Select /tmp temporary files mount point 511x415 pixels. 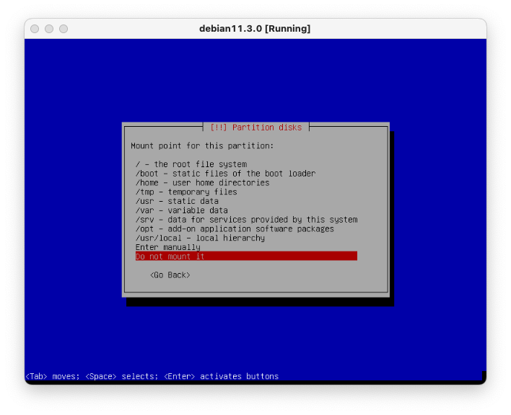tap(186, 192)
